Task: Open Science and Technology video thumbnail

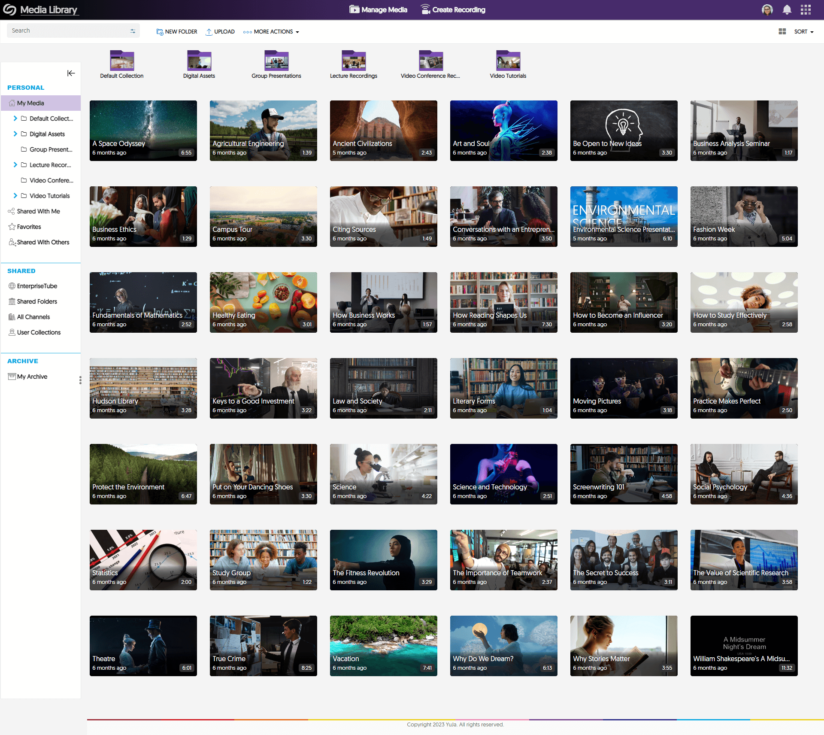Action: (x=504, y=474)
